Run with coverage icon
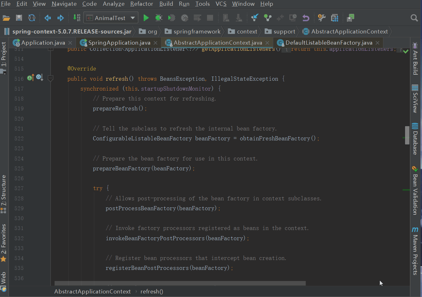The image size is (422, 297). point(172,18)
